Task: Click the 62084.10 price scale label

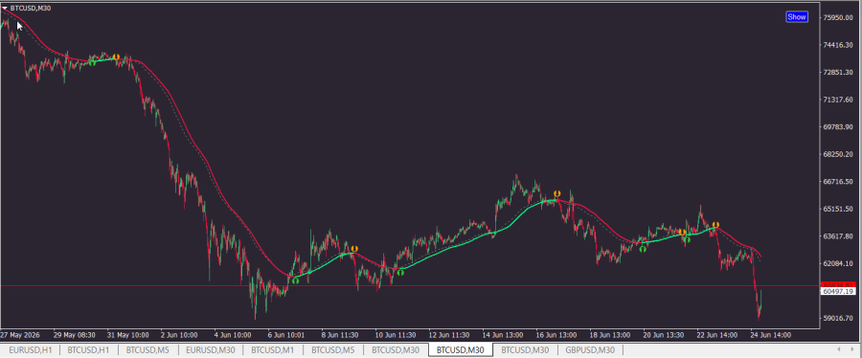Action: pyautogui.click(x=838, y=264)
